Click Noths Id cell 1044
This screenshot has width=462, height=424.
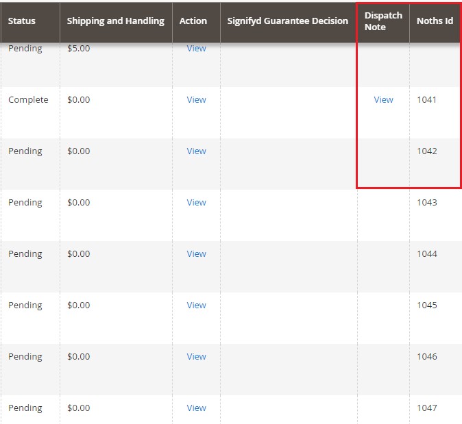[x=426, y=254]
